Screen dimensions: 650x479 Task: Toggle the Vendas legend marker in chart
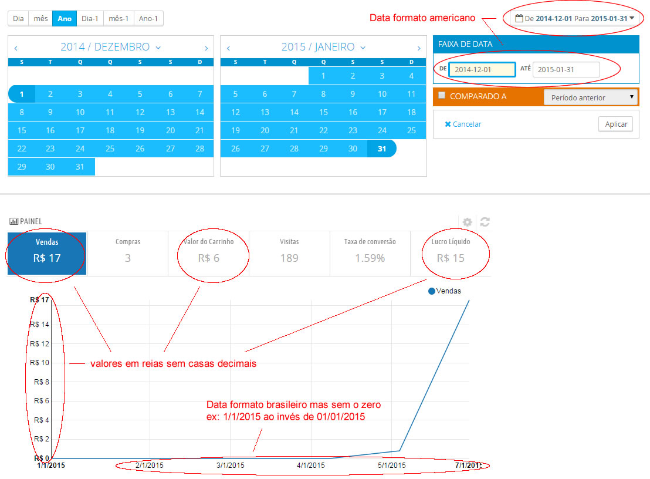pyautogui.click(x=432, y=291)
